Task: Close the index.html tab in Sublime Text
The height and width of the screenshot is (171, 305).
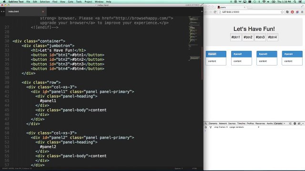Action: 43,11
